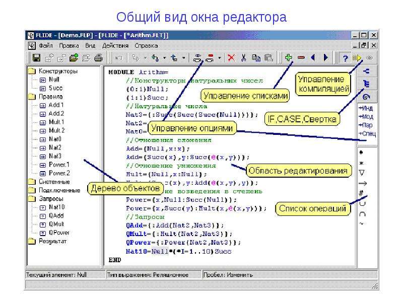The height and width of the screenshot is (302, 403).
Task: Select the Конструкторы folder in the tree
Action: [x=58, y=71]
